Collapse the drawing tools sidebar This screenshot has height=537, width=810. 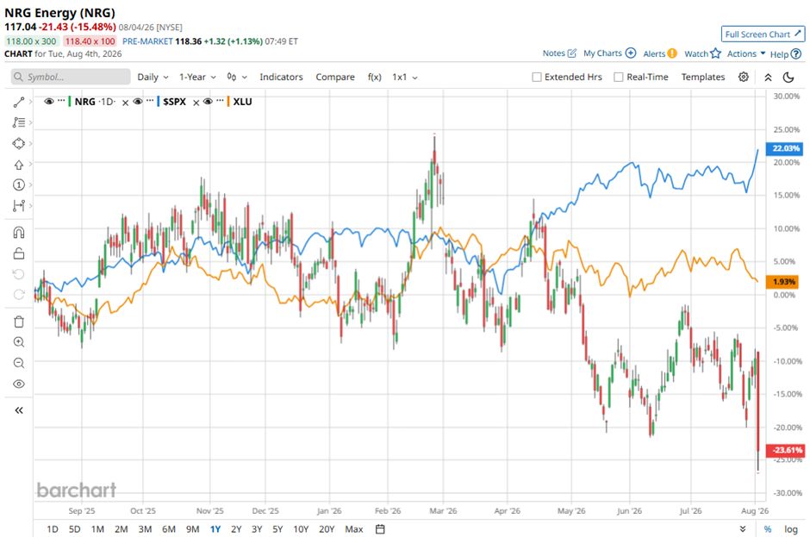click(19, 410)
